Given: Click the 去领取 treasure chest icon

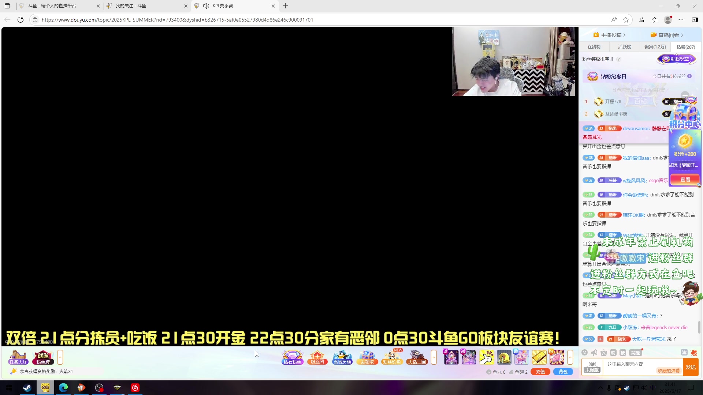Looking at the screenshot, I should [367, 357].
